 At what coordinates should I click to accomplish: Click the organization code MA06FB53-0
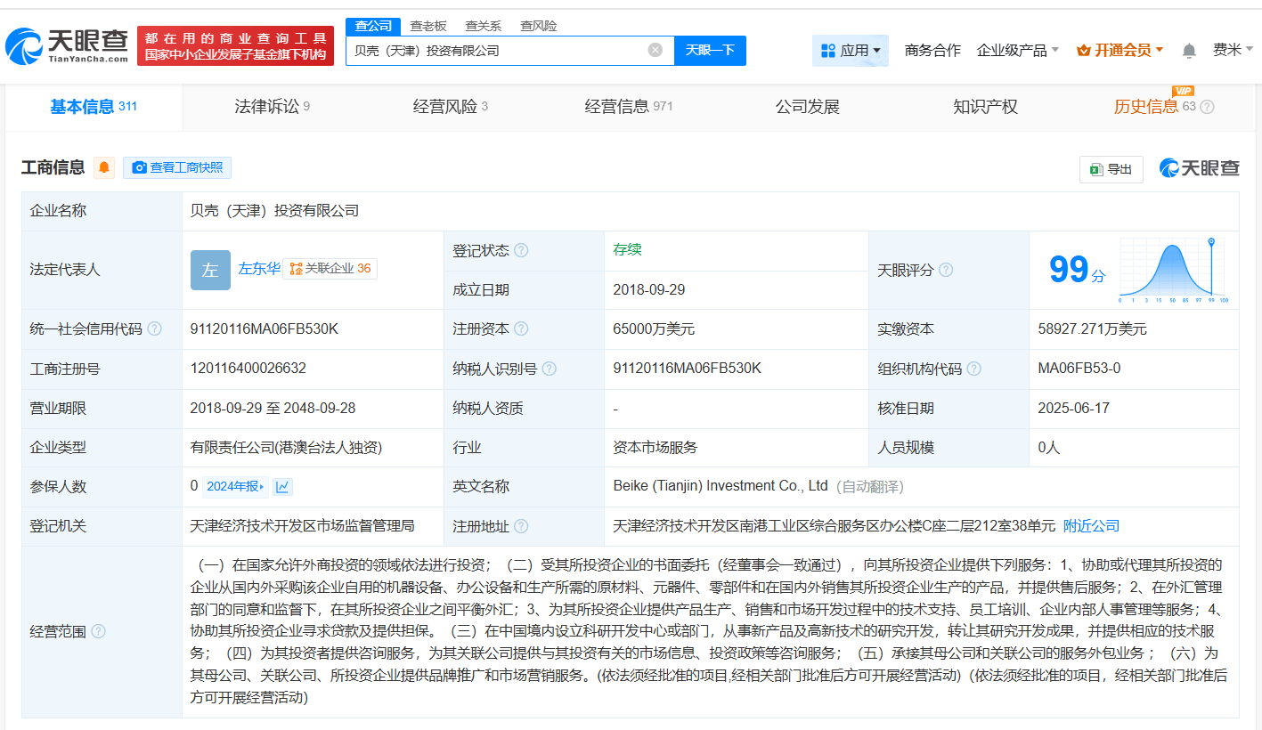(1079, 369)
